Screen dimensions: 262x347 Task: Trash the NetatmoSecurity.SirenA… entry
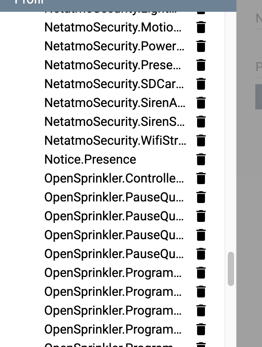pos(201,103)
